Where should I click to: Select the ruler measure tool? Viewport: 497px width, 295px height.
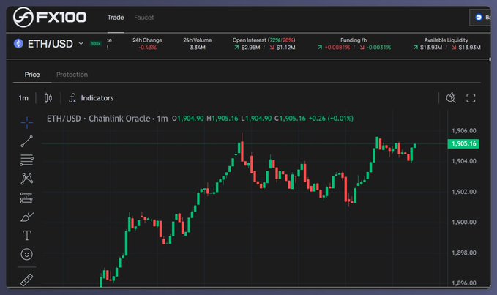tap(27, 280)
